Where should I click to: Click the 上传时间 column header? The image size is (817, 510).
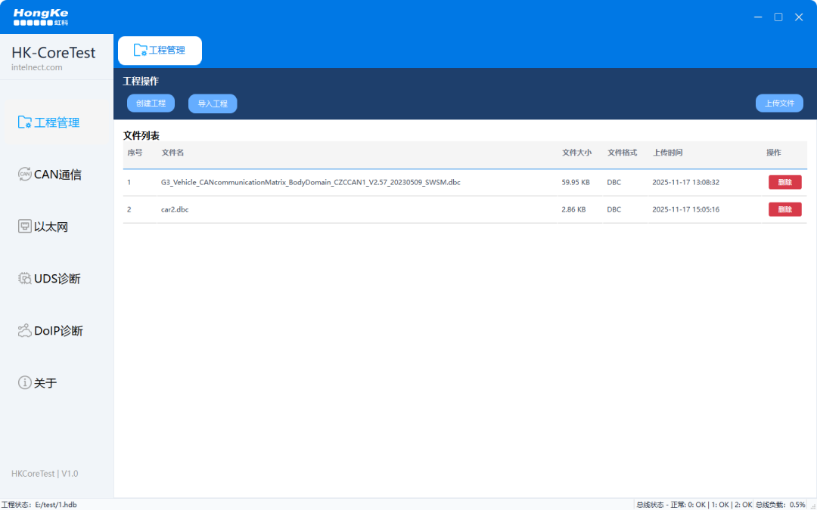[x=667, y=153]
